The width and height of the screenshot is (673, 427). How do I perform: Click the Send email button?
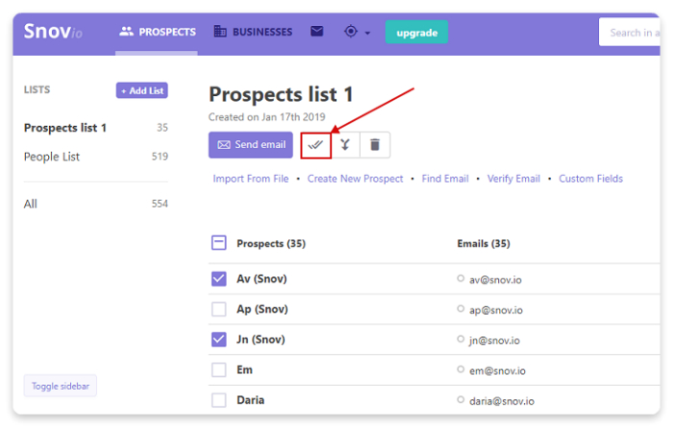251,145
